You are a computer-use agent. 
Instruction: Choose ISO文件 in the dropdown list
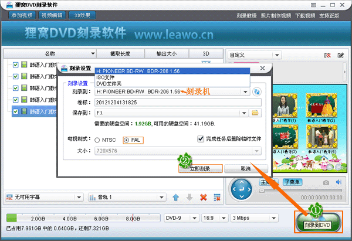click(172, 77)
